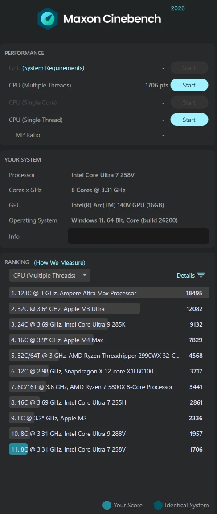Select the AMD Ryzen 7 5800X row
This screenshot has width=217, height=514.
pyautogui.click(x=109, y=387)
